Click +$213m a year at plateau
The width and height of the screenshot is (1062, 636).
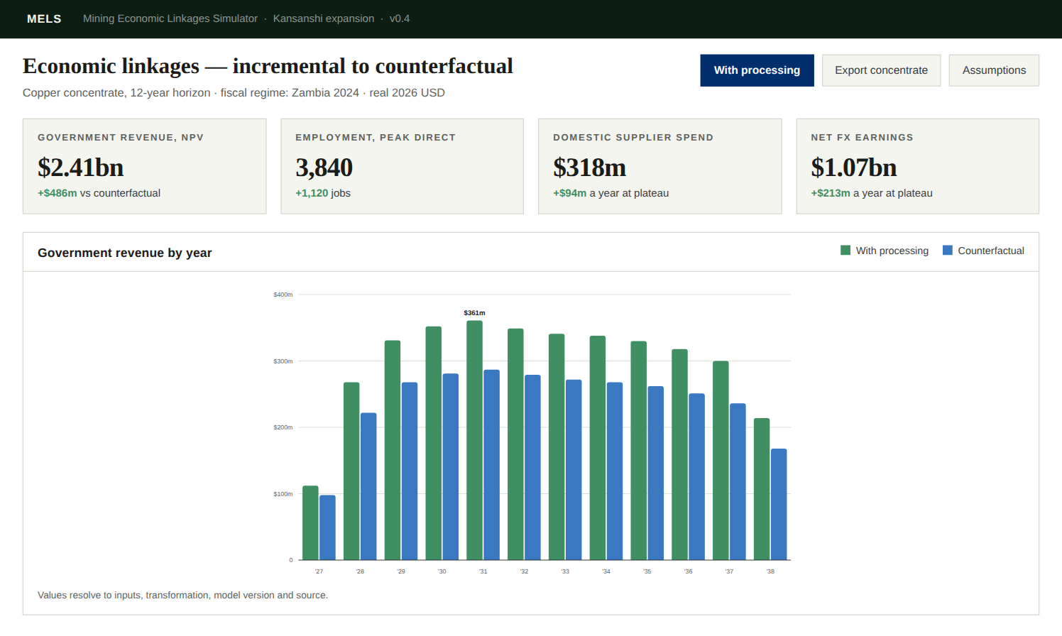click(x=872, y=193)
